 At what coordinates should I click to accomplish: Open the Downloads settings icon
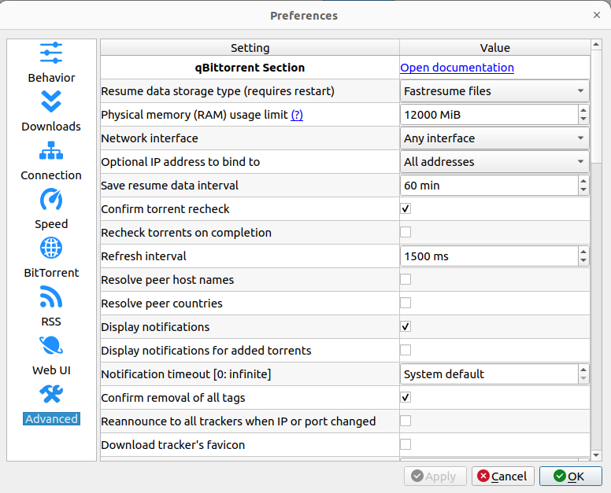[x=51, y=101]
